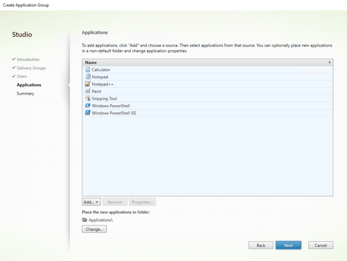This screenshot has width=347, height=261.
Task: Go to the Introduction step
Action: 28,60
